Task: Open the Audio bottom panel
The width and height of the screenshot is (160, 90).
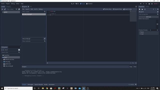Action: (46, 84)
